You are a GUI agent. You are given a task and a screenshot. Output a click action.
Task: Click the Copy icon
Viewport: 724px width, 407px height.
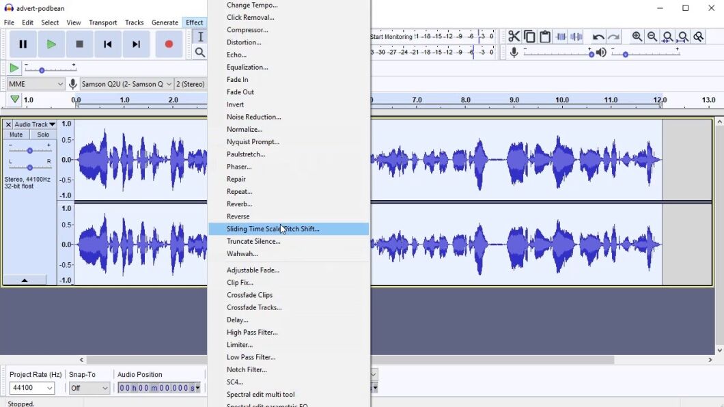pyautogui.click(x=530, y=36)
